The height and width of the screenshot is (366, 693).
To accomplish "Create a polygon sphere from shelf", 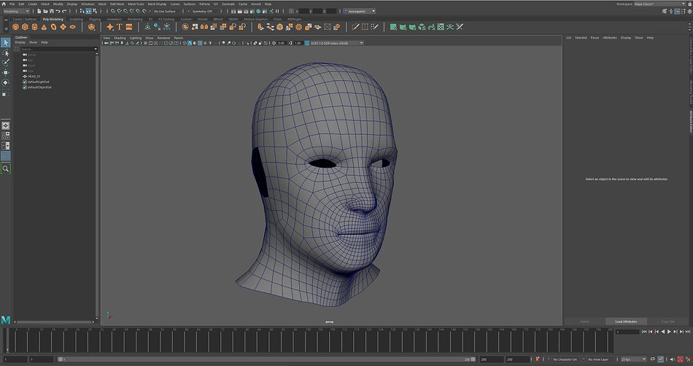I will tap(15, 27).
